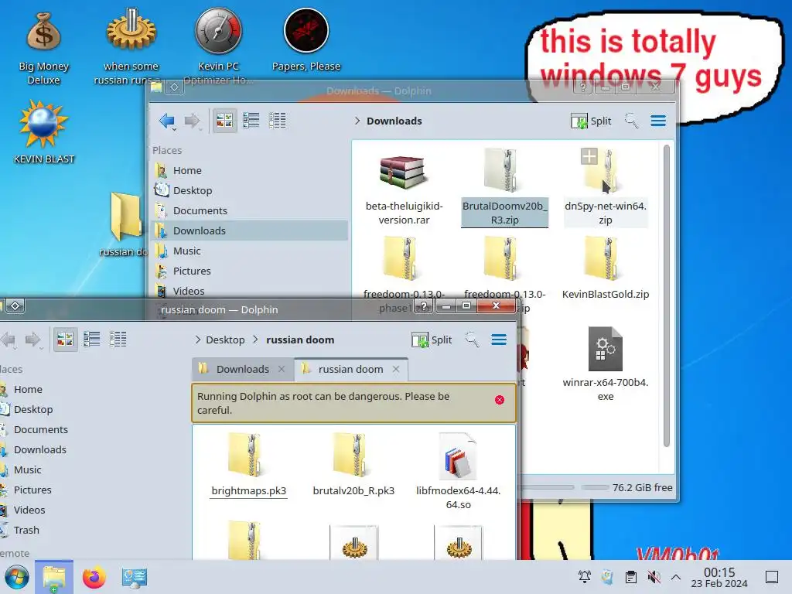Viewport: 792px width, 594px height.
Task: Go forward in russian doom window
Action: tap(32, 340)
